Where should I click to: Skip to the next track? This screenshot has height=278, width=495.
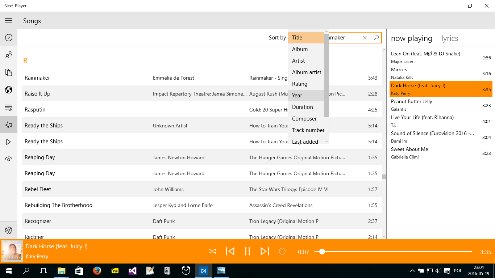[x=265, y=251]
